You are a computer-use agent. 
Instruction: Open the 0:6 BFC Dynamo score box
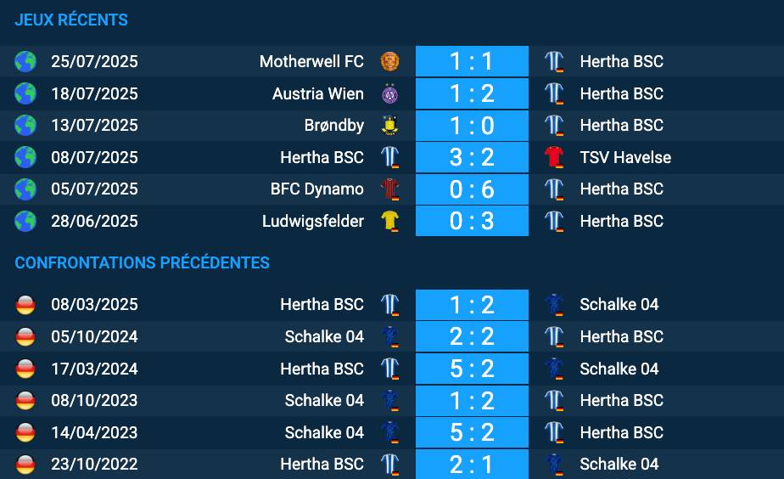coord(472,189)
